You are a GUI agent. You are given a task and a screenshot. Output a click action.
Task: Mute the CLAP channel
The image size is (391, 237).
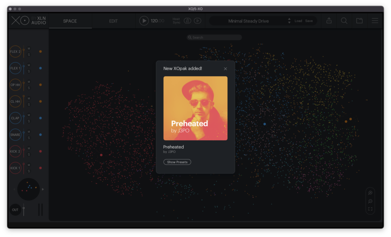coord(29,115)
